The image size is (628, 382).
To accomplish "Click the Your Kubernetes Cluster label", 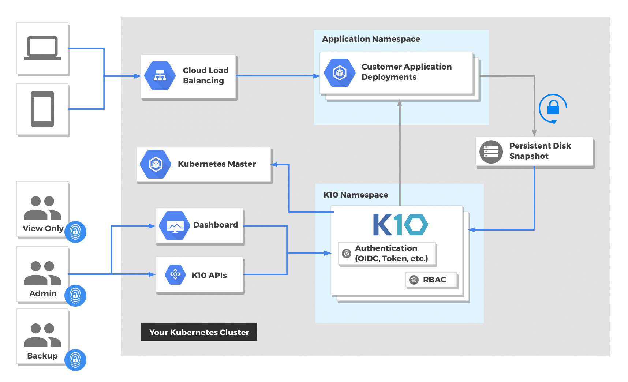I will (x=199, y=332).
